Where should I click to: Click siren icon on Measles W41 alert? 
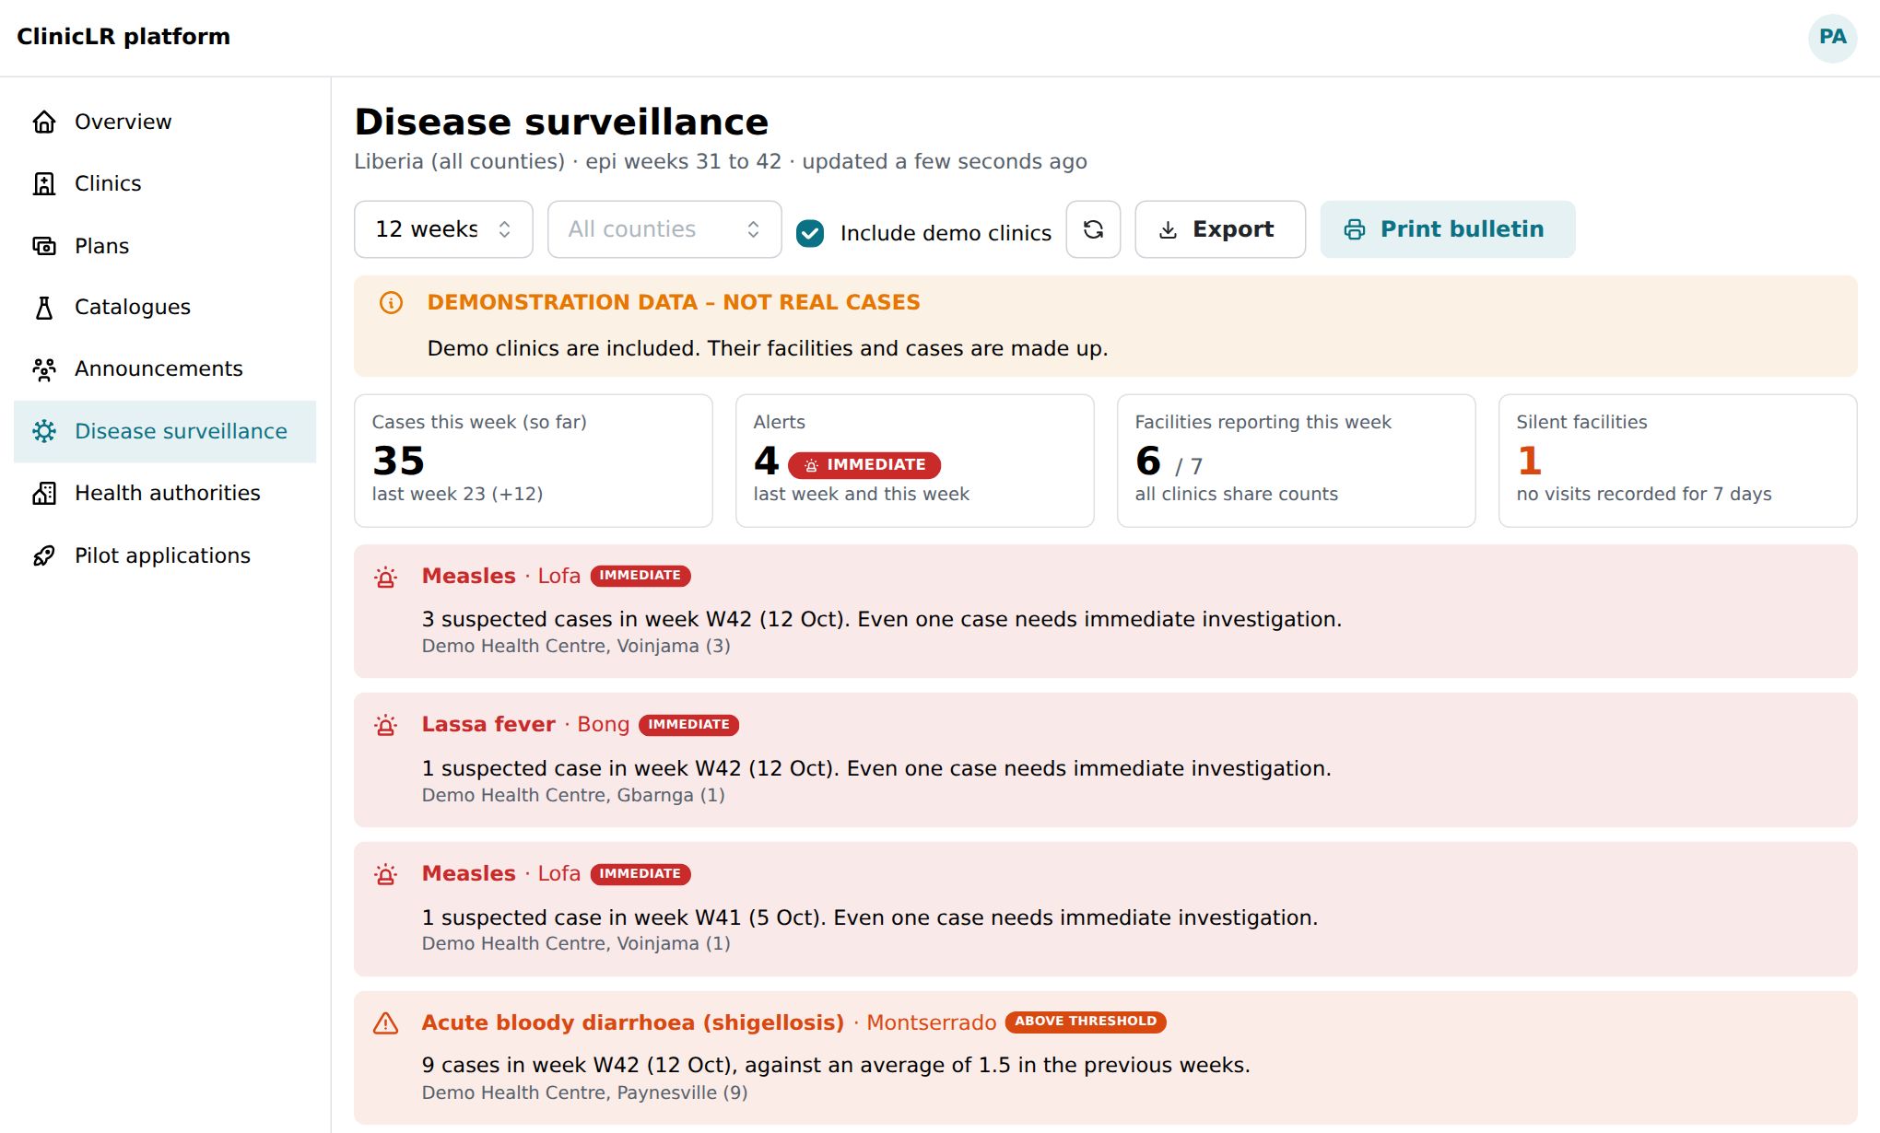pyautogui.click(x=386, y=874)
